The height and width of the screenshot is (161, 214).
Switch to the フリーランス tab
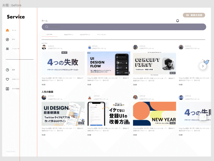point(101,35)
